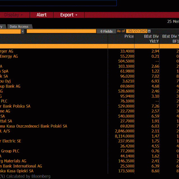Viewport: 179px width, 179px height.
Task: Sort by the BEst Div Yld:Y column header
Action: pyautogui.click(x=151, y=39)
